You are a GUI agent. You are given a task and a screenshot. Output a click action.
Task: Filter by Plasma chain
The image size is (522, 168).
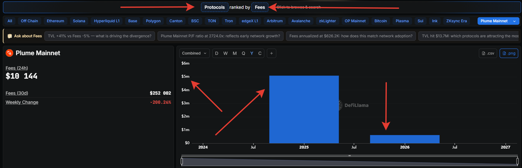click(x=403, y=21)
